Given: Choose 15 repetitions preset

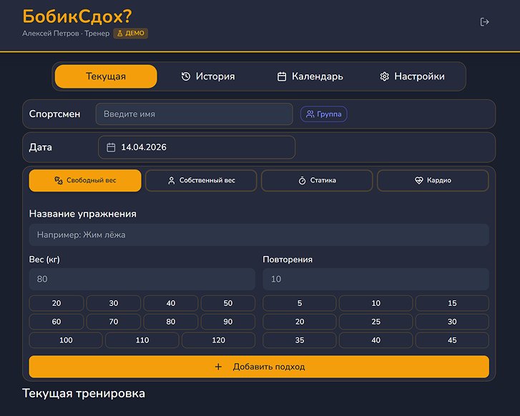Looking at the screenshot, I should click(452, 303).
